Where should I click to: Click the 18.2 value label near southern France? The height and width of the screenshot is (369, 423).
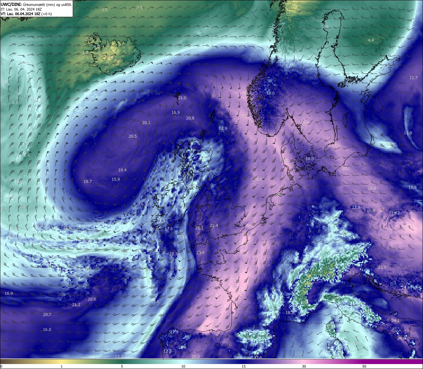(x=289, y=313)
